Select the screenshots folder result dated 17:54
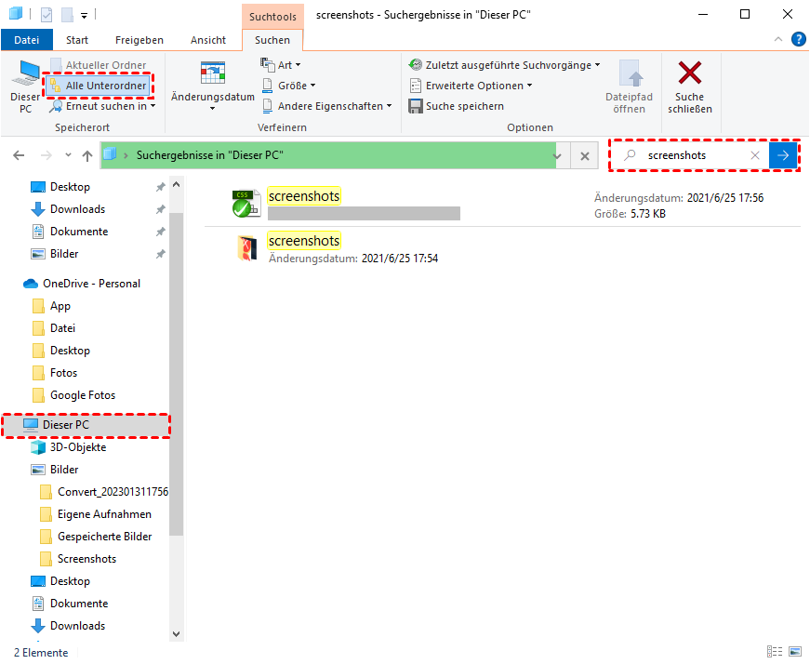This screenshot has width=810, height=664. pyautogui.click(x=502, y=249)
